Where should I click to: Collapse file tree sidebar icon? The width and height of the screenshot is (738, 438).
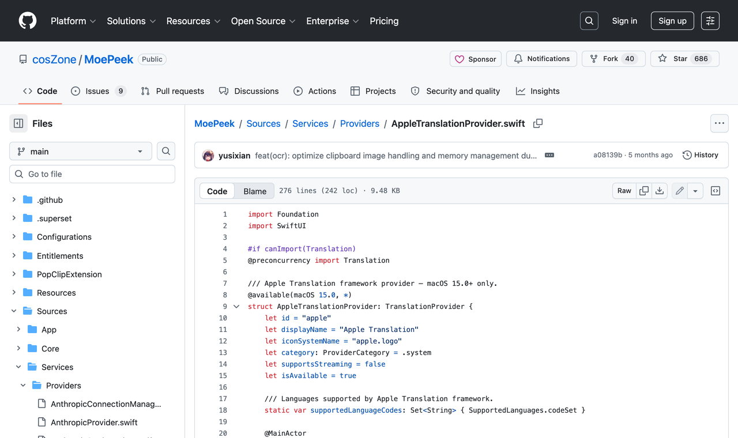(18, 123)
